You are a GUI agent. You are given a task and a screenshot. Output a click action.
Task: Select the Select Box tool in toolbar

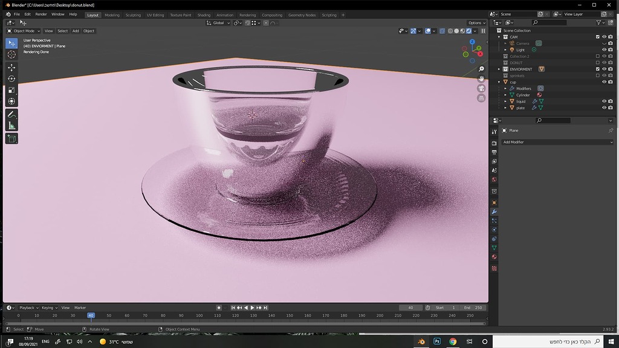click(11, 43)
